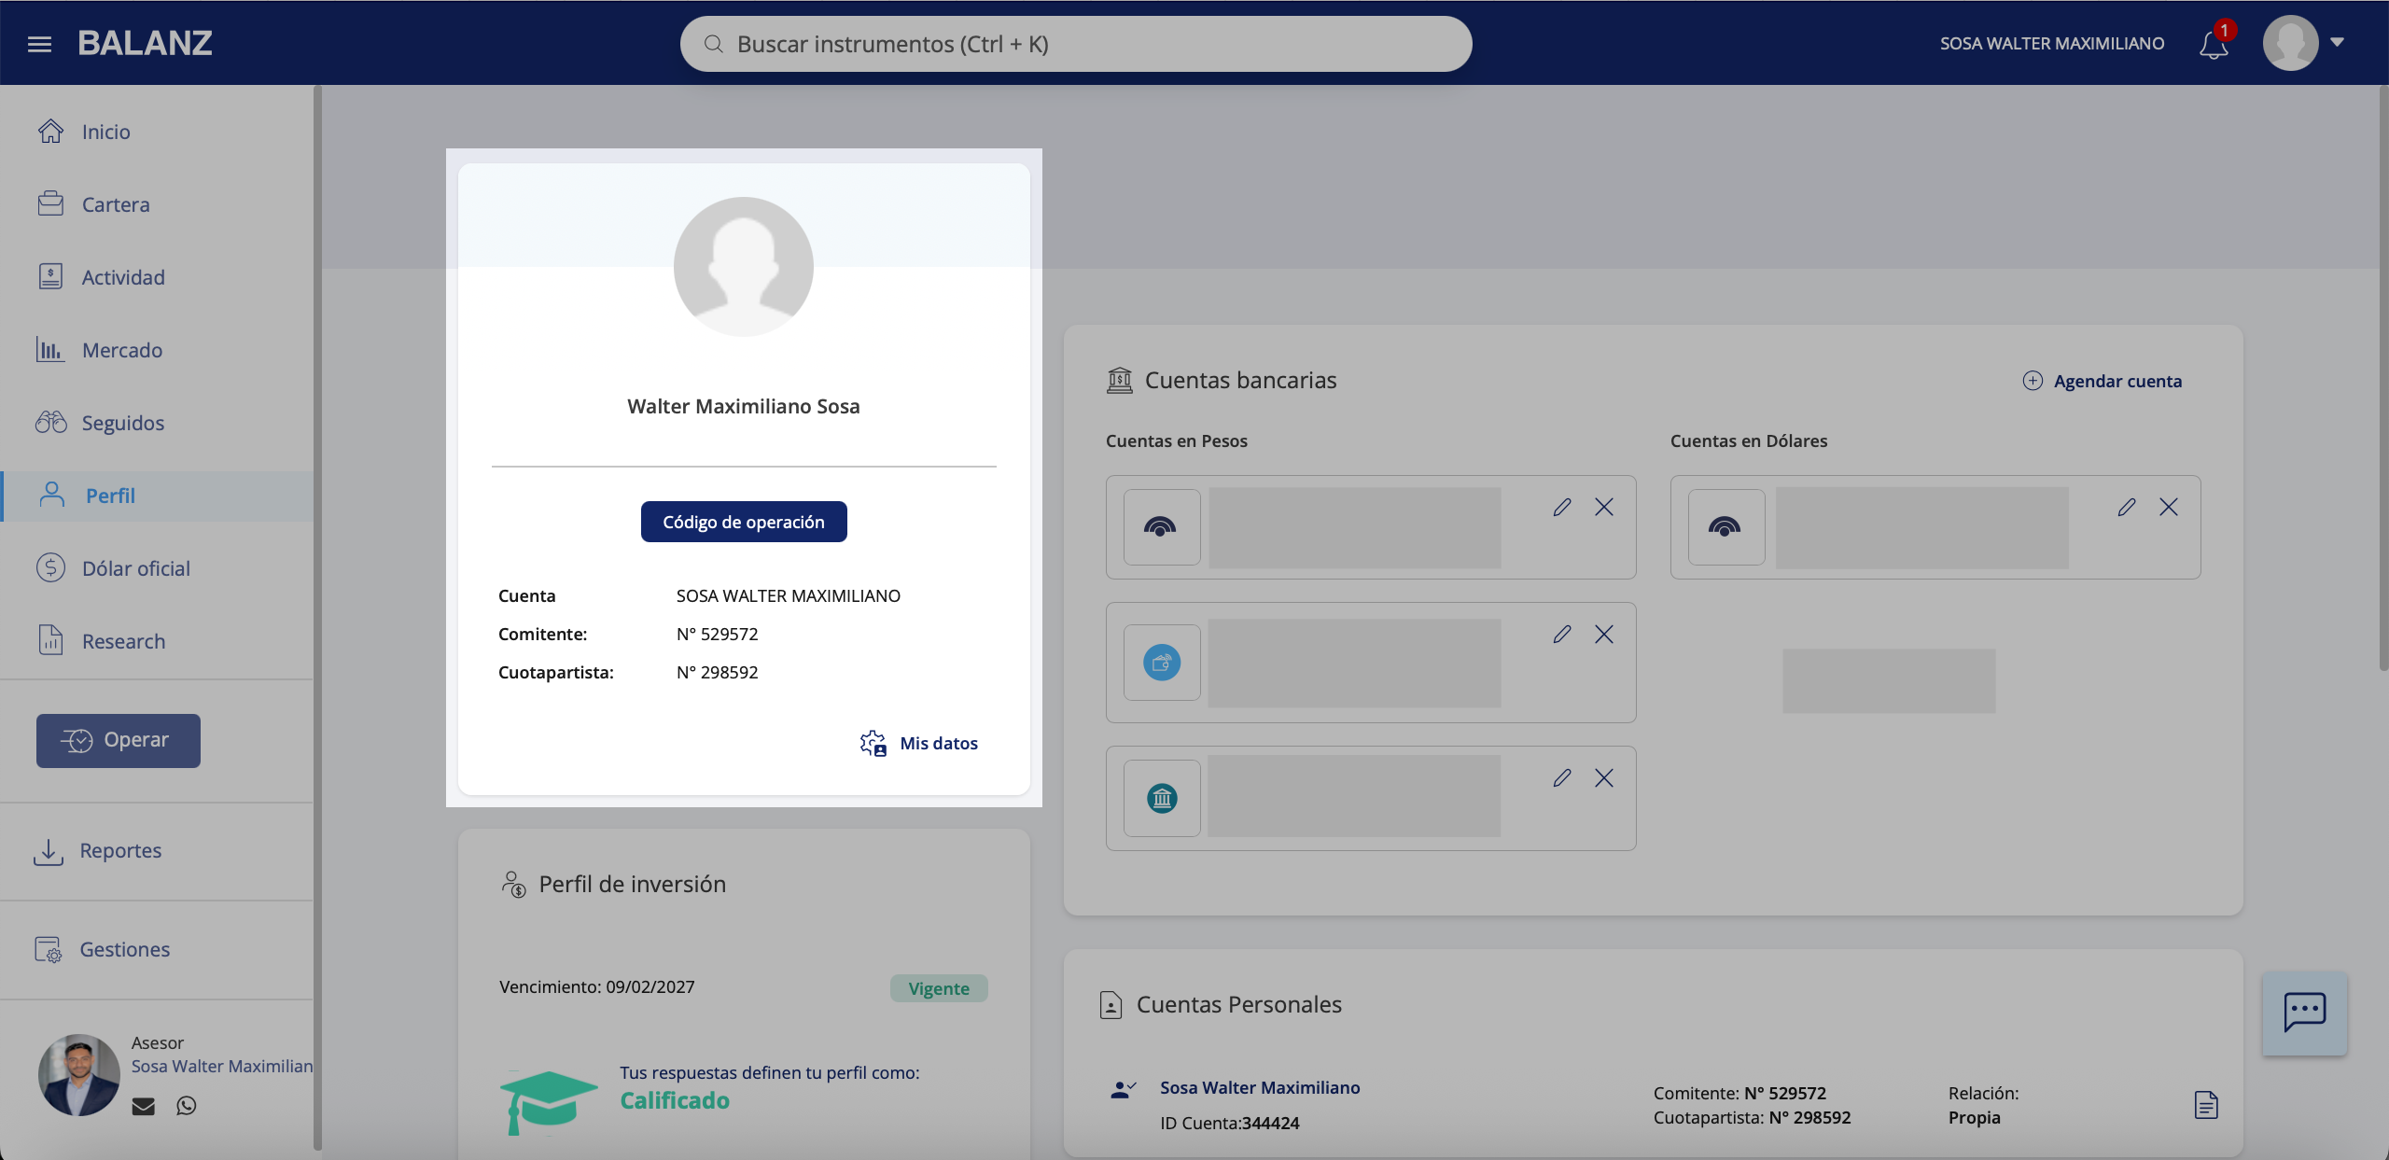This screenshot has width=2389, height=1160.
Task: Click the profile picture placeholder
Action: coord(744,266)
